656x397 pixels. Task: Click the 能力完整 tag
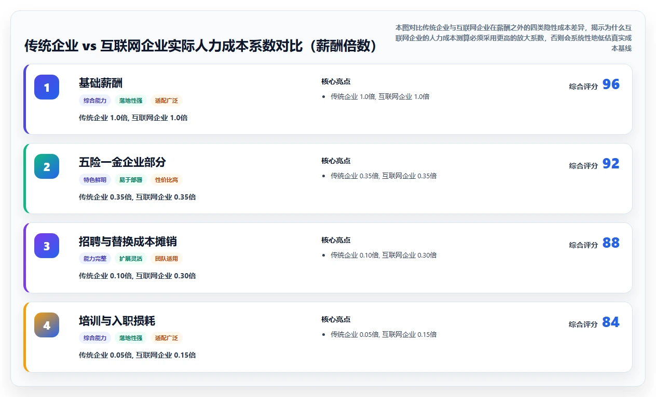coord(95,259)
